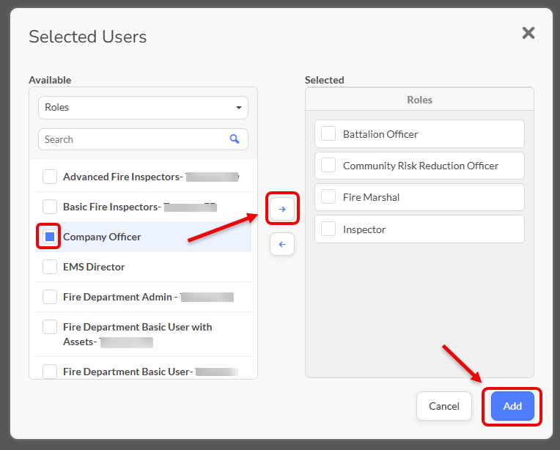Click the search magnifier icon
This screenshot has height=450, width=560.
pyautogui.click(x=235, y=139)
